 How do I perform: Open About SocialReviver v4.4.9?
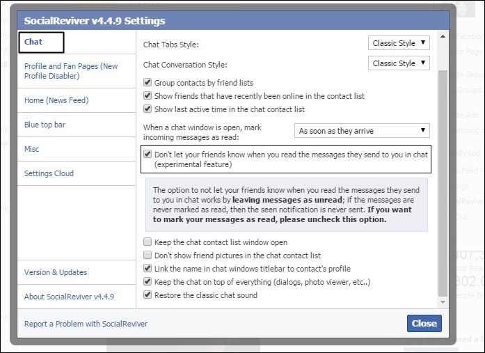click(x=77, y=297)
